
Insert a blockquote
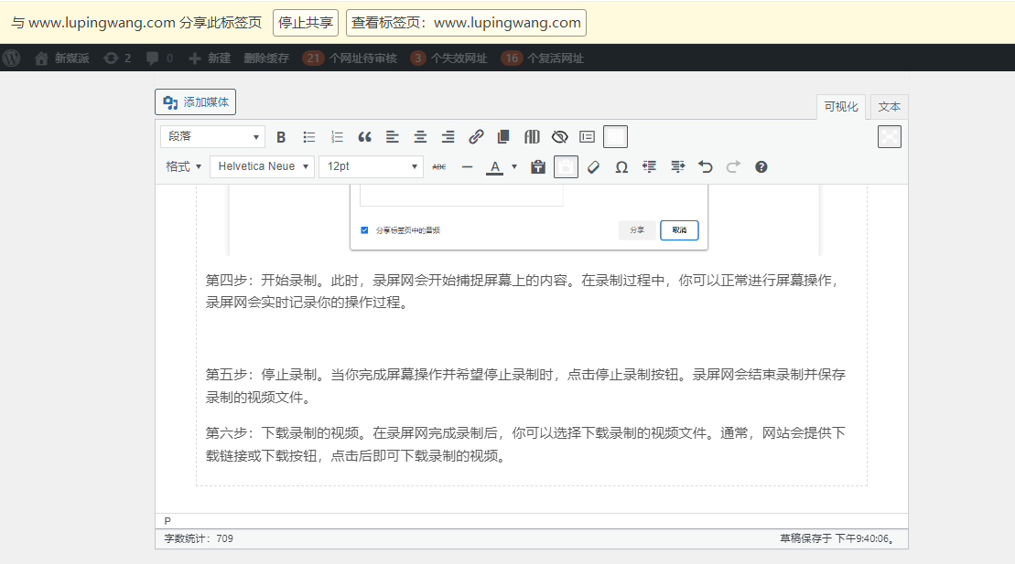click(x=364, y=136)
